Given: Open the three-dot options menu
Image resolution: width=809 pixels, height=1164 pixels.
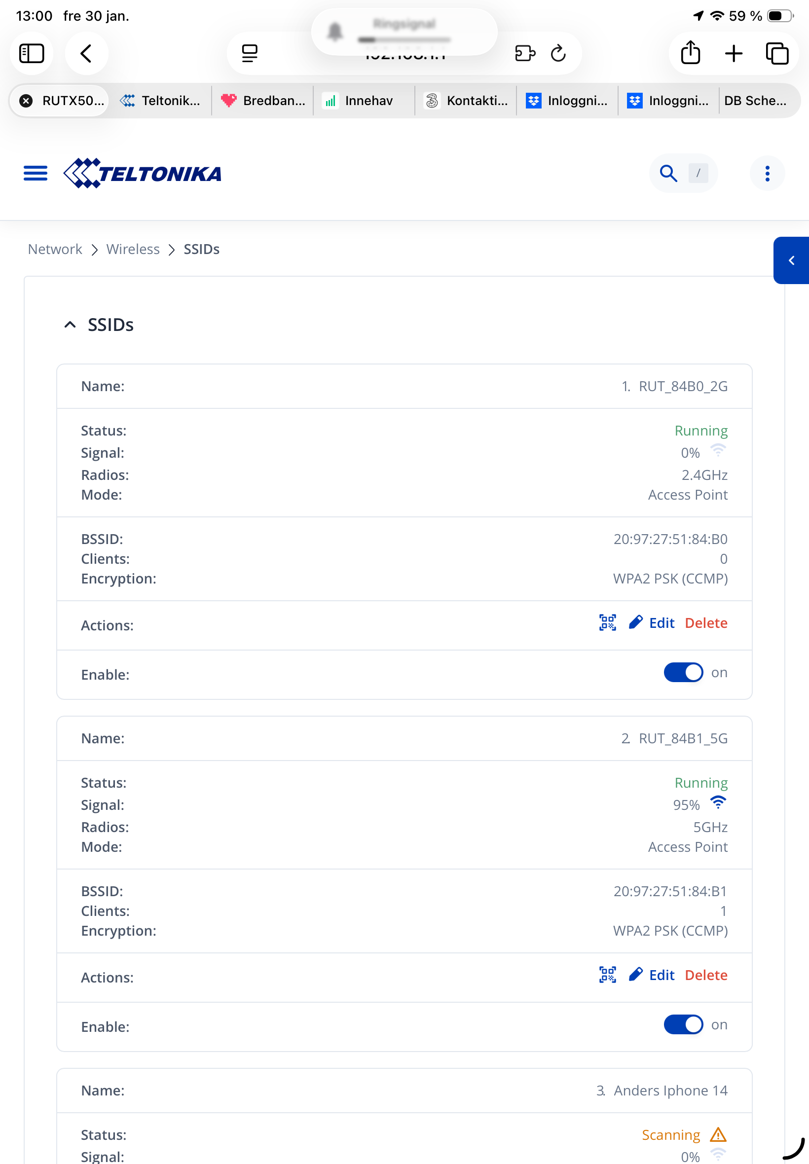Looking at the screenshot, I should coord(767,173).
